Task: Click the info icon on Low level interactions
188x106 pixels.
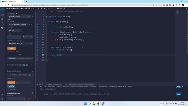Action: coord(32,93)
